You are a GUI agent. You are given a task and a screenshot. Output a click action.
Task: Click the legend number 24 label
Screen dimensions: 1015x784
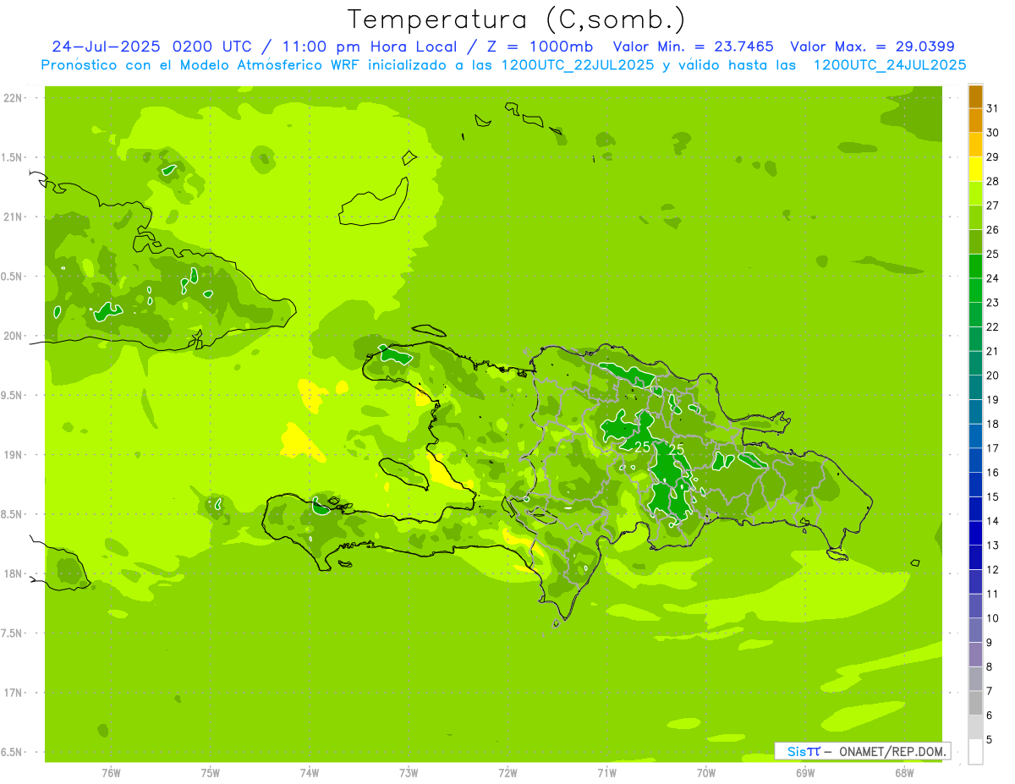click(x=993, y=278)
